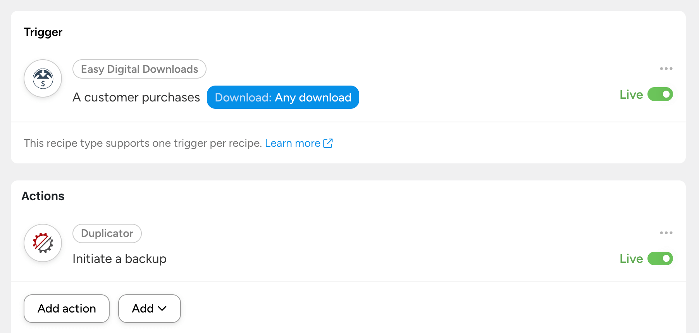Image resolution: width=699 pixels, height=333 pixels.
Task: Click the Easy Digital Downloads trigger icon
Action: [x=43, y=79]
